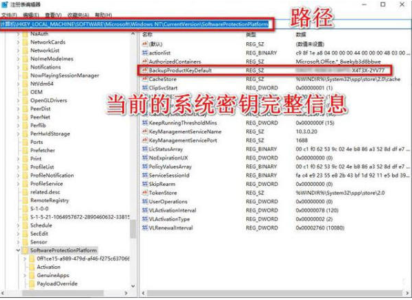Expand the Schedule tree node
This screenshot has width=412, height=300.
[18, 225]
